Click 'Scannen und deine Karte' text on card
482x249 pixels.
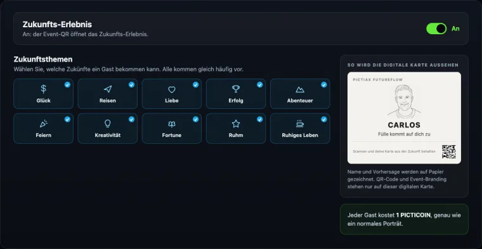tap(394, 151)
